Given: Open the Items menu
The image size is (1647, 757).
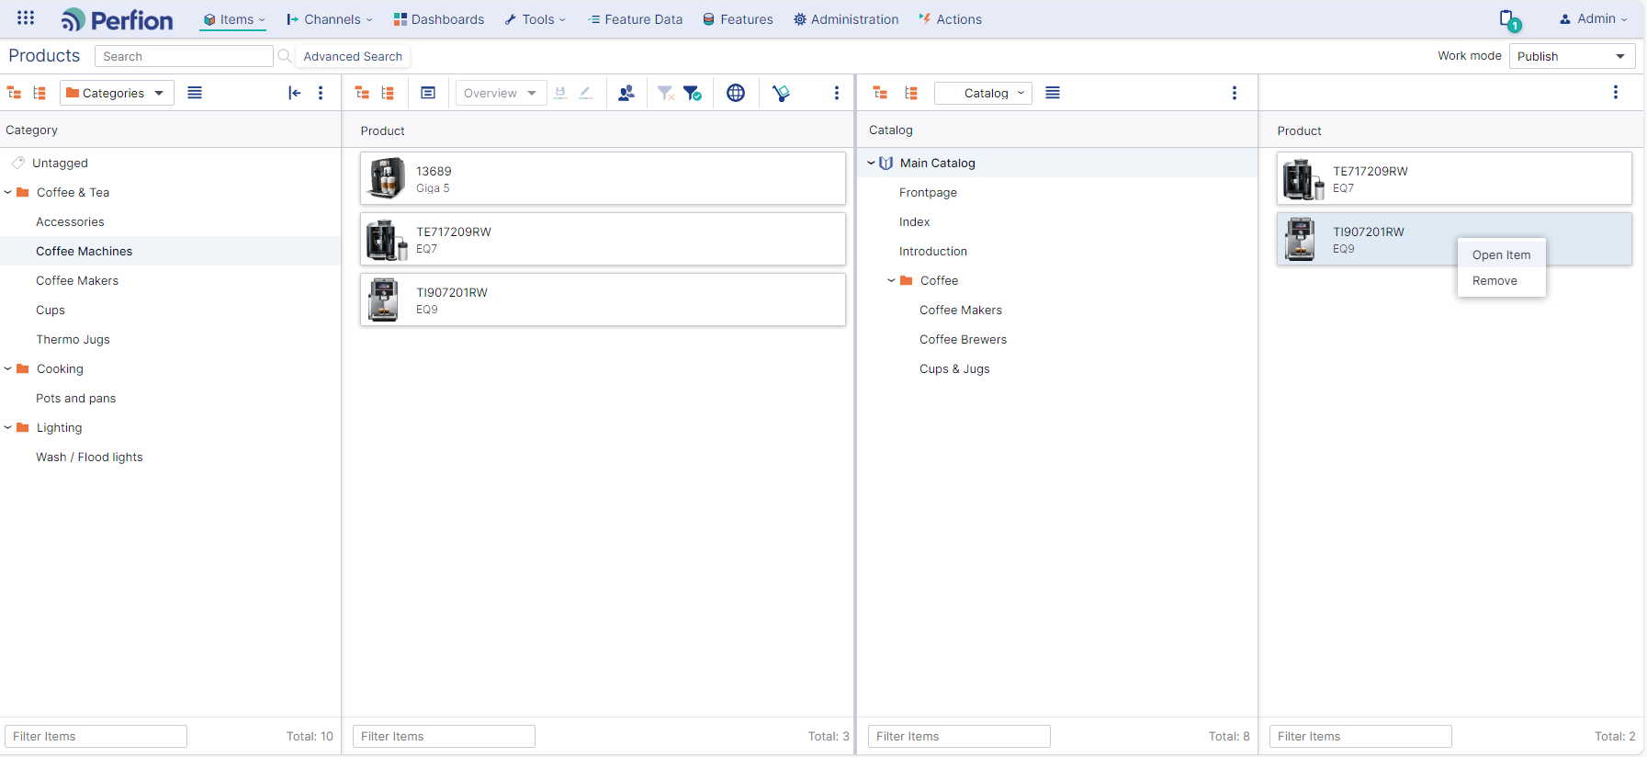Looking at the screenshot, I should [233, 19].
